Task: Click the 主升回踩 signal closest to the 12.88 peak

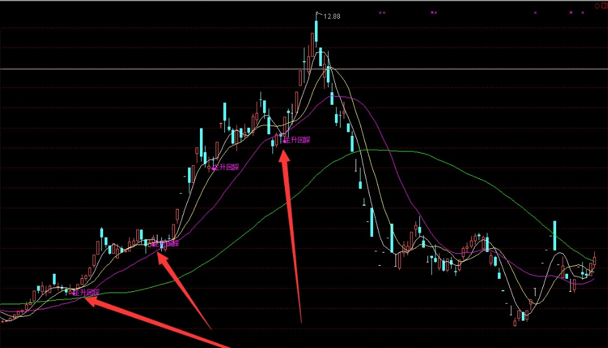Action: [x=297, y=140]
